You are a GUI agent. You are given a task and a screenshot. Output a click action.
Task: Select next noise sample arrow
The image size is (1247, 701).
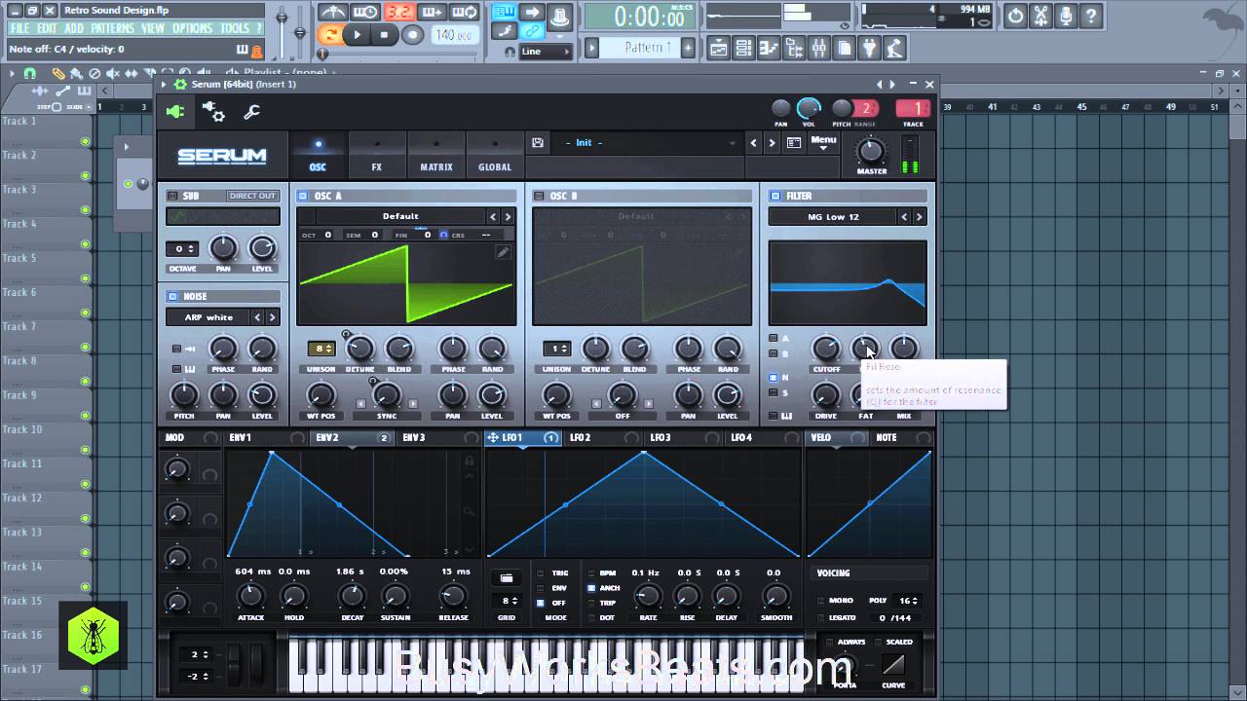coord(272,316)
